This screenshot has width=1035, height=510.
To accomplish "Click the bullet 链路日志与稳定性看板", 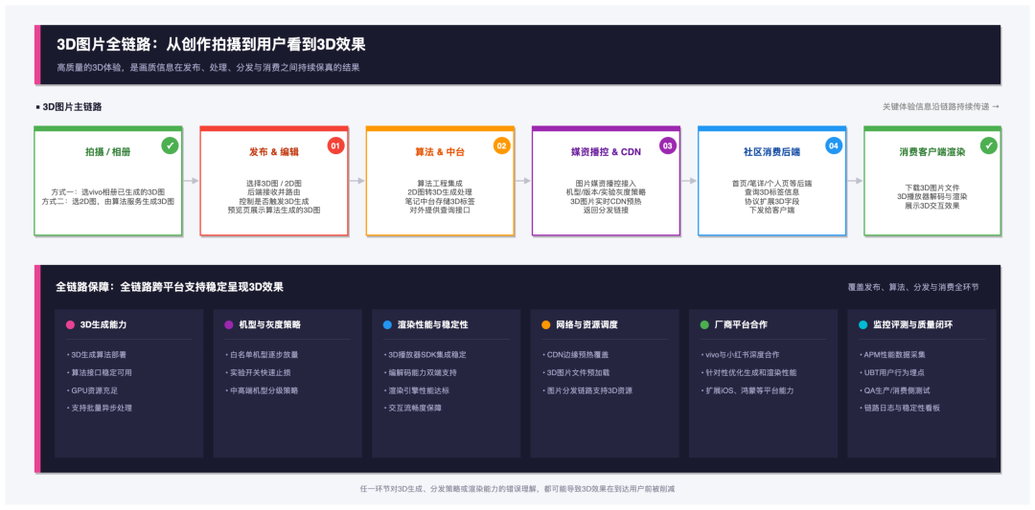I will (x=899, y=408).
